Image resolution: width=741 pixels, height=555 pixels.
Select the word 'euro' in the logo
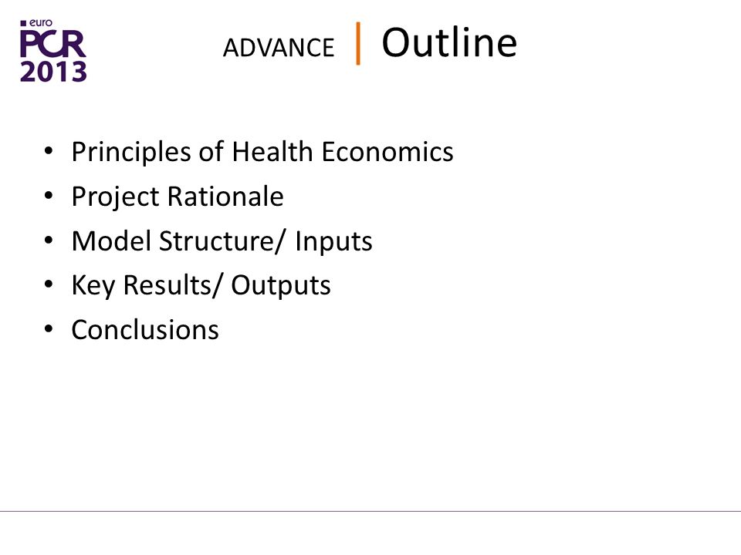(41, 23)
